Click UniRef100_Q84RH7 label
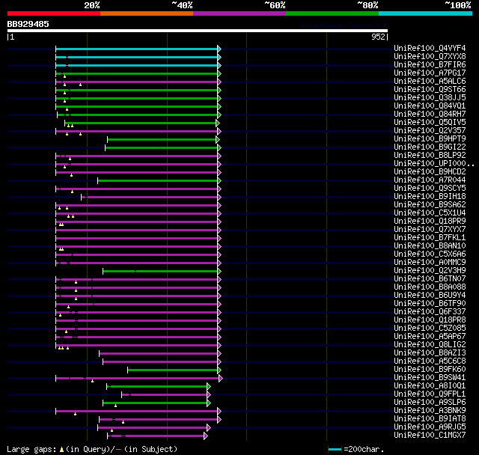 point(430,114)
